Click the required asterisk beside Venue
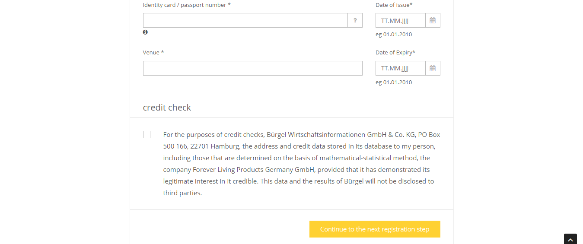583x244 pixels. click(x=162, y=52)
